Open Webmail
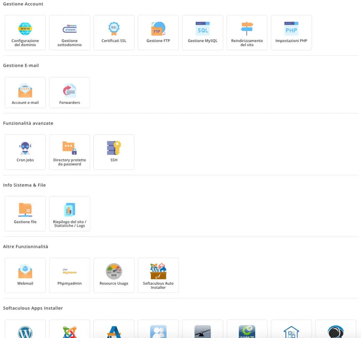This screenshot has width=361, height=338. click(x=25, y=275)
